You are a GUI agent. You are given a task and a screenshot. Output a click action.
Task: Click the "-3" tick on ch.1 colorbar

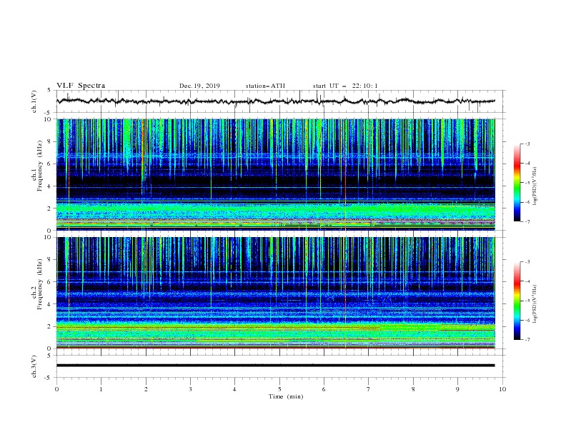[527, 144]
